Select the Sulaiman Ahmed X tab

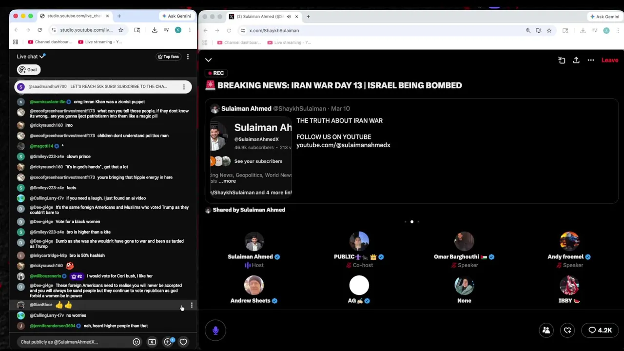point(264,17)
